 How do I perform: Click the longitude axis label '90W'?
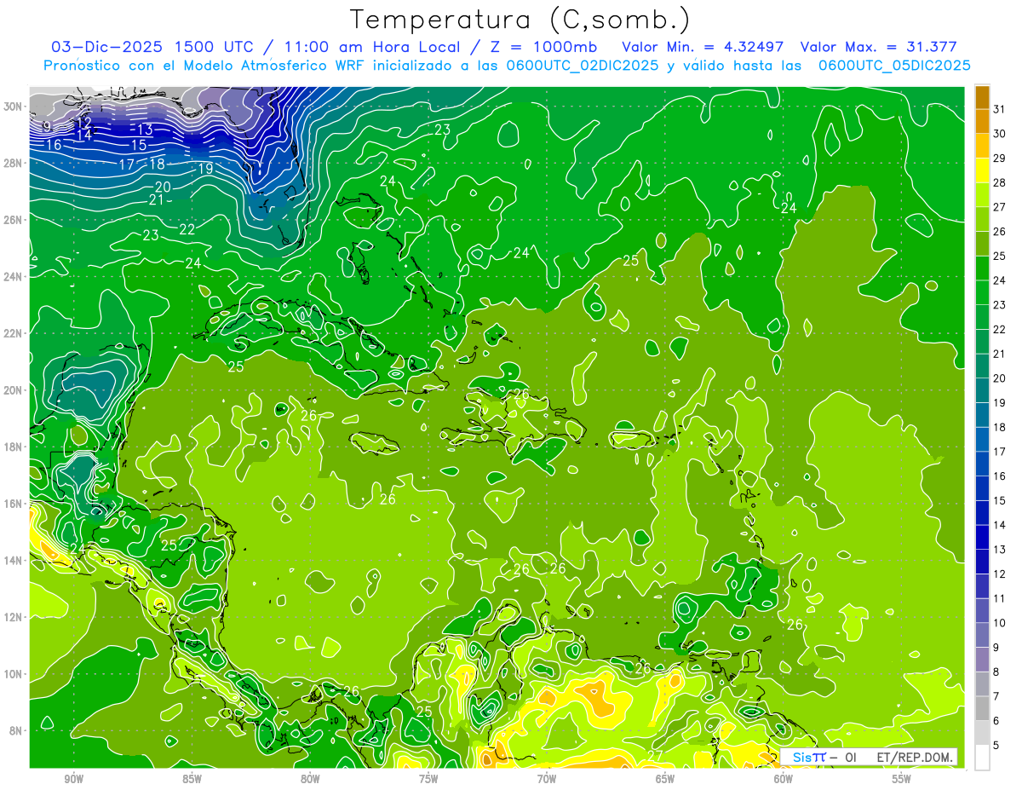73,779
